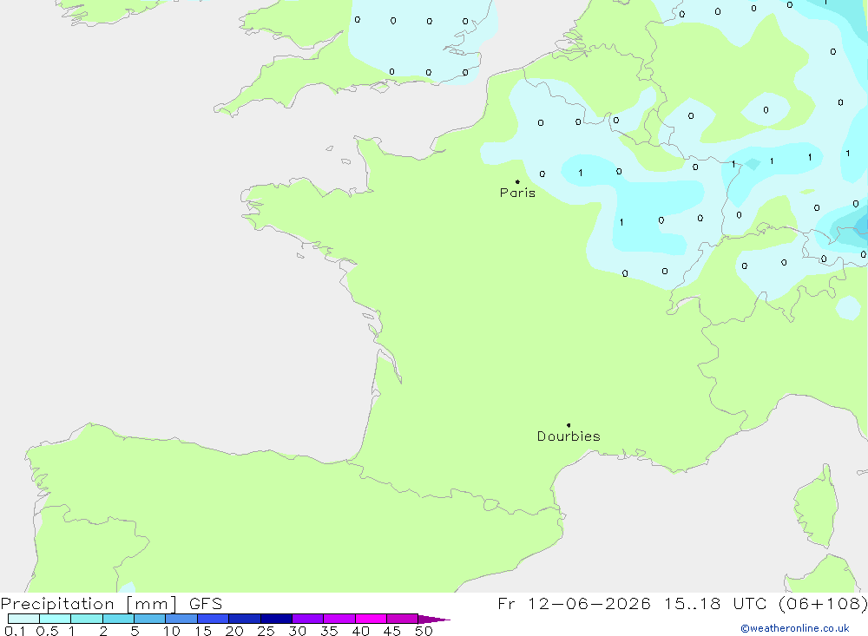The width and height of the screenshot is (868, 636).
Task: Click the black dot marking Dourbies
Action: pos(569,425)
